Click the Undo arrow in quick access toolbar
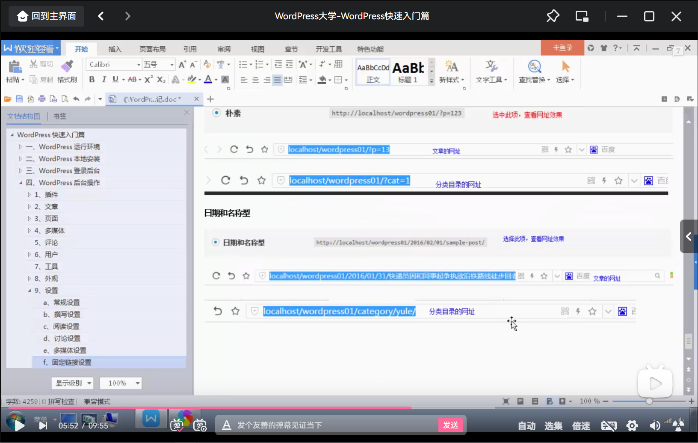This screenshot has height=443, width=698. pyautogui.click(x=76, y=99)
